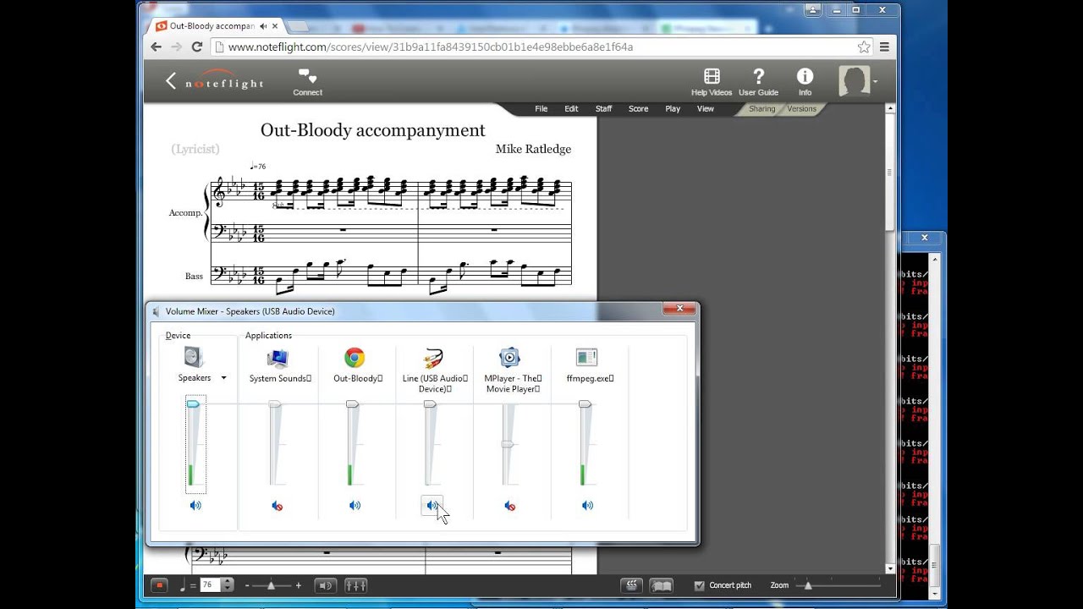Click the Line (USB Audio Device) icon
The height and width of the screenshot is (609, 1083).
click(x=433, y=358)
